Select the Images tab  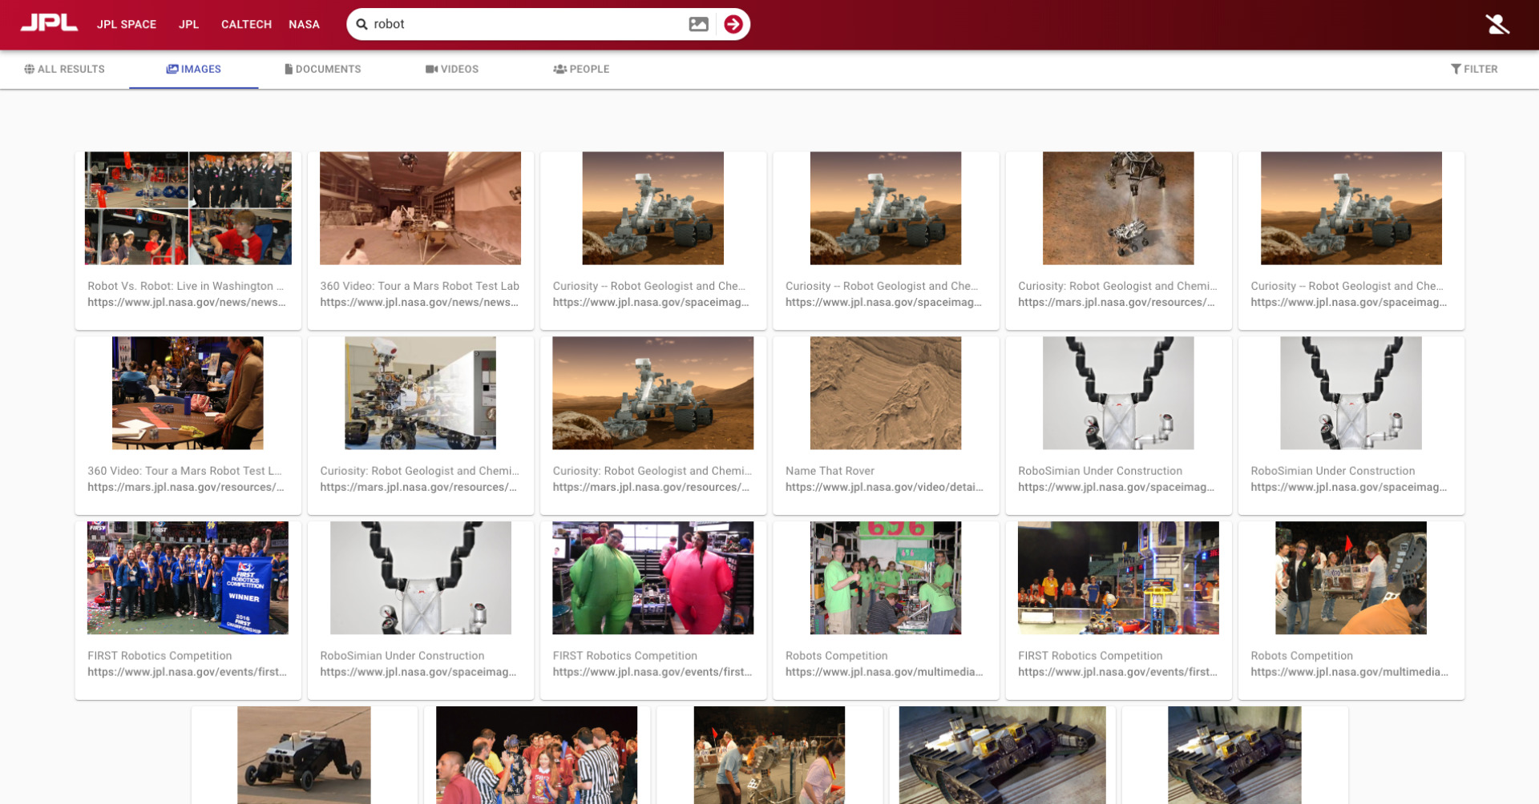194,69
